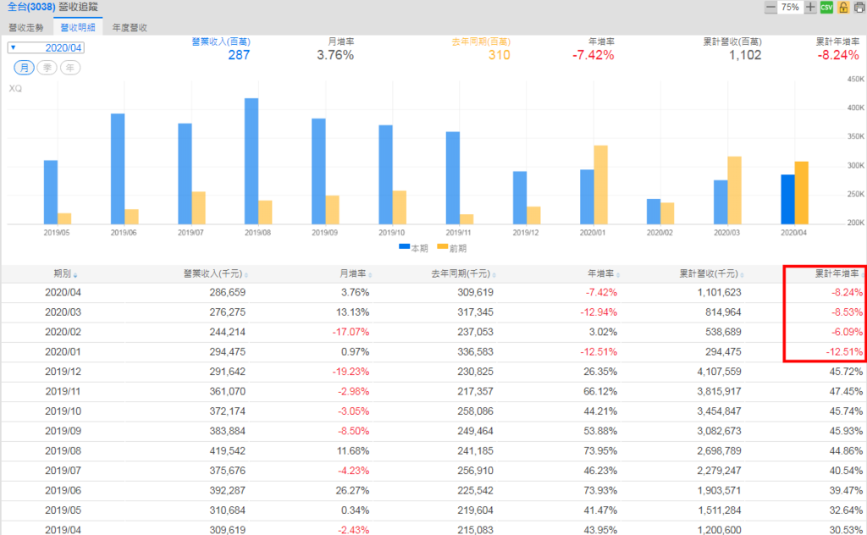The width and height of the screenshot is (867, 535).
Task: Sort by 累計年增率 table column header
Action: [839, 273]
